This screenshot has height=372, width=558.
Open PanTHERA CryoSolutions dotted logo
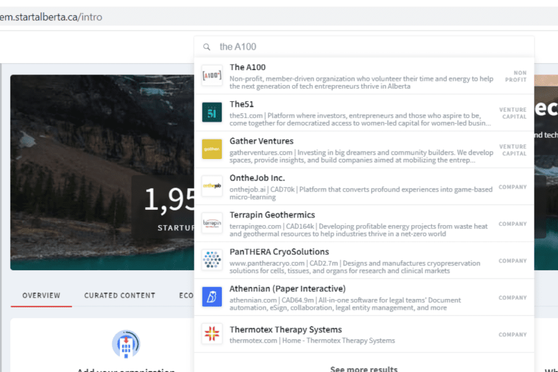tap(212, 260)
